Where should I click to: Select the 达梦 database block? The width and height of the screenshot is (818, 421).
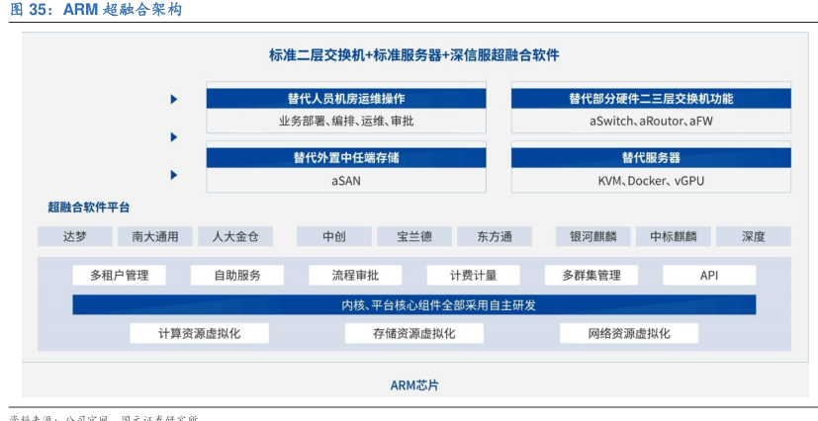[x=75, y=237]
